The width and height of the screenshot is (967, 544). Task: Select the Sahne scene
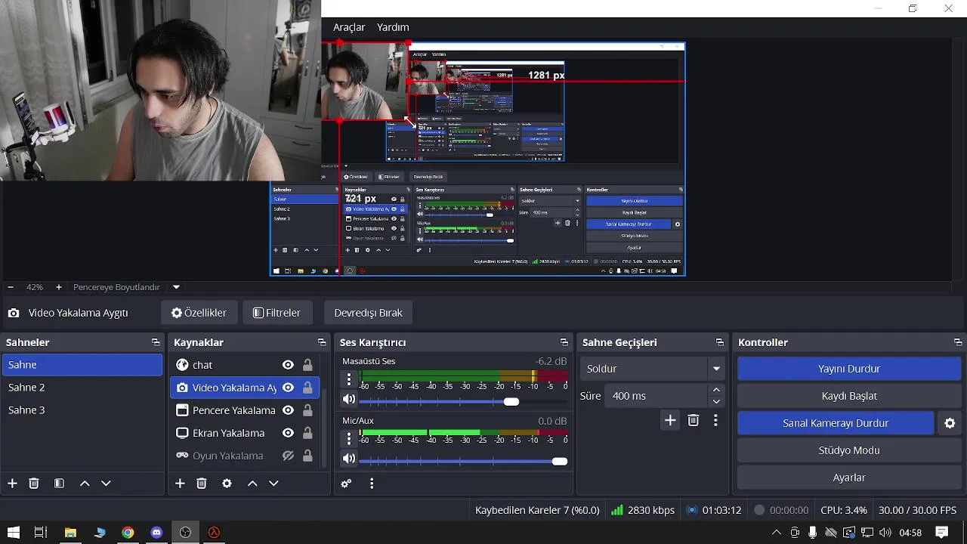tap(82, 364)
